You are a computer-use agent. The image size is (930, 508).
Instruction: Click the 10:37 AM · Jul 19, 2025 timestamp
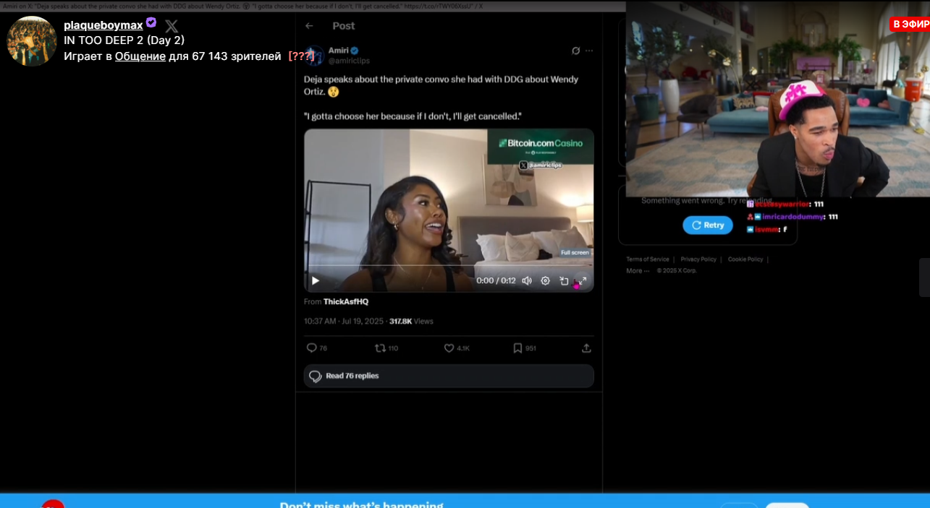point(344,321)
